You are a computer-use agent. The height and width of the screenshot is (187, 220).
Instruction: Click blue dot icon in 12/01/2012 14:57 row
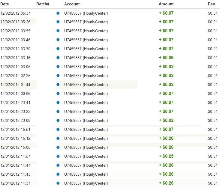tap(58, 156)
